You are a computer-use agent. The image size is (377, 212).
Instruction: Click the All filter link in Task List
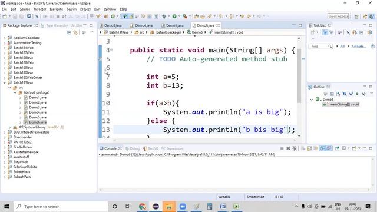[x=342, y=47]
